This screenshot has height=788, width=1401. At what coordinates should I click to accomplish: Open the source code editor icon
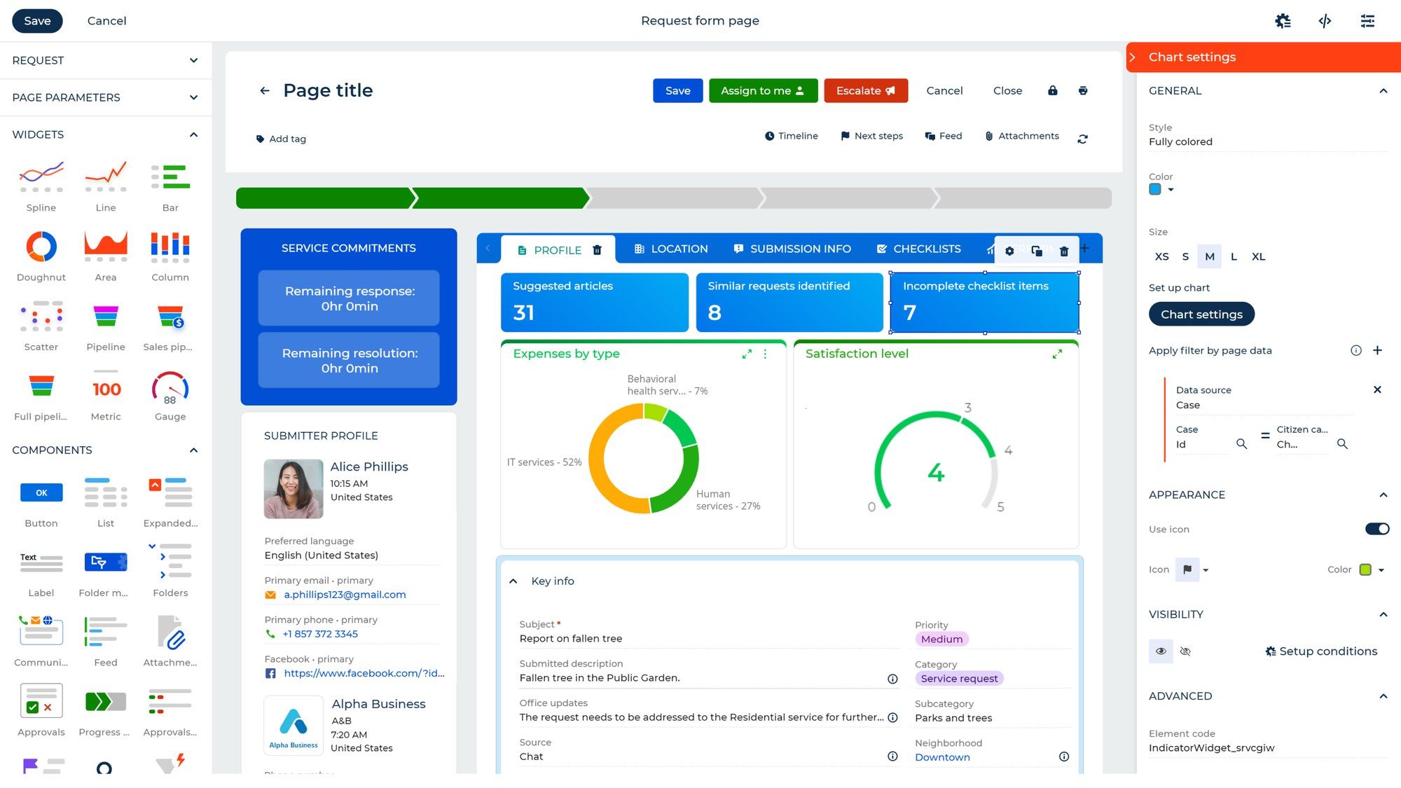click(1325, 21)
